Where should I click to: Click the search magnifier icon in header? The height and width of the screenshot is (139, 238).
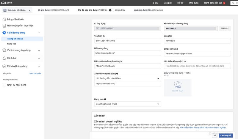[233, 3]
